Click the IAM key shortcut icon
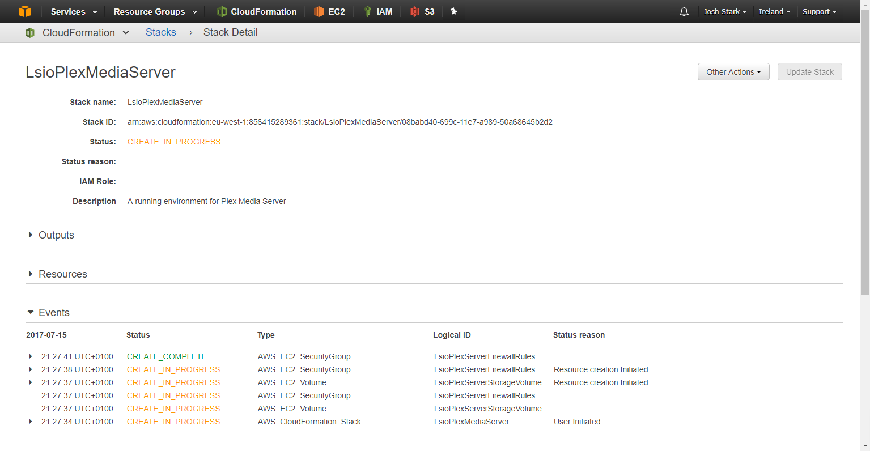870x451 pixels. click(x=367, y=11)
